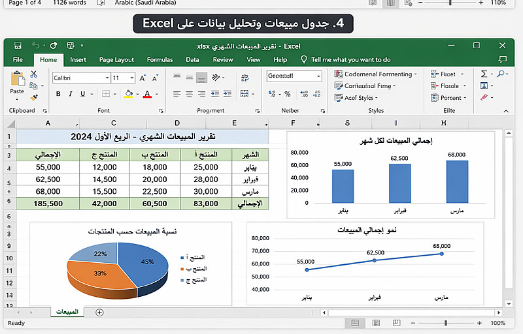
Task: Click Tell me what you want to do
Action: pos(350,60)
